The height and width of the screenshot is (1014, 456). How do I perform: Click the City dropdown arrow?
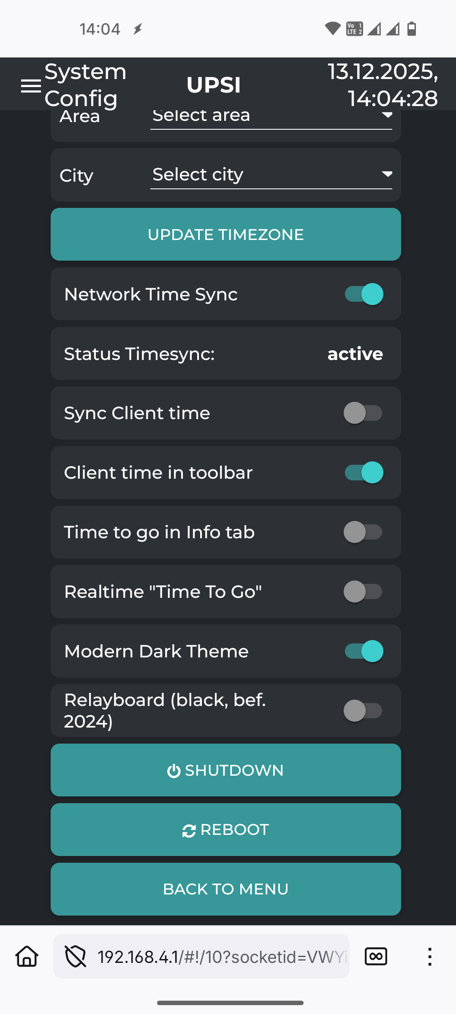387,174
